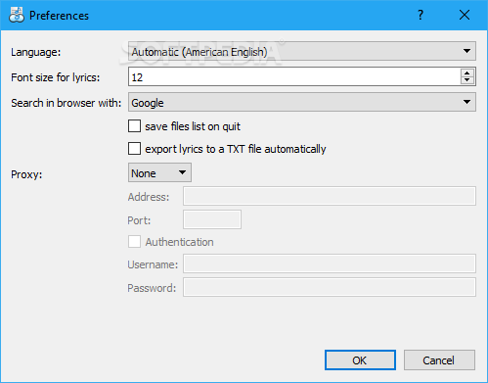Click the Cancel button
The image size is (488, 383).
[x=439, y=360]
